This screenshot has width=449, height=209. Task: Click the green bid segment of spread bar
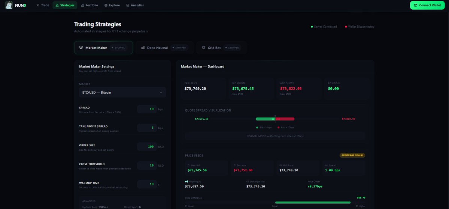click(265, 119)
